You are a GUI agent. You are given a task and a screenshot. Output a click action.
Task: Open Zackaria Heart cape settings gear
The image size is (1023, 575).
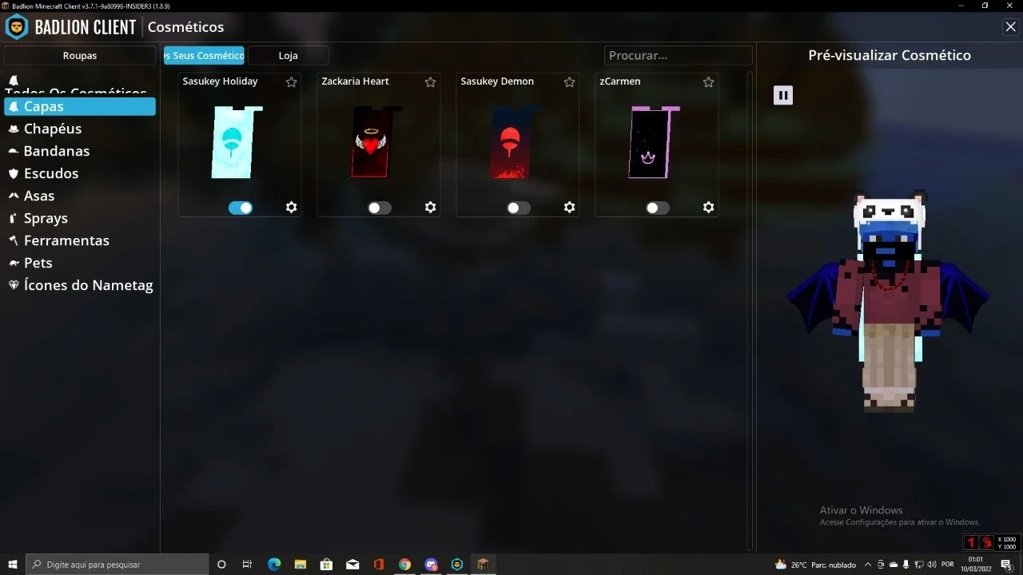click(431, 208)
